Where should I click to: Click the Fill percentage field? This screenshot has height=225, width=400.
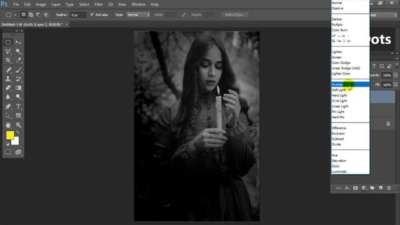pos(387,85)
